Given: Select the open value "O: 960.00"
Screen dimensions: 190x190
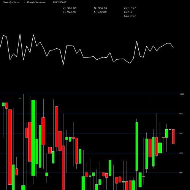Looking at the screenshot, I should click(x=70, y=8).
